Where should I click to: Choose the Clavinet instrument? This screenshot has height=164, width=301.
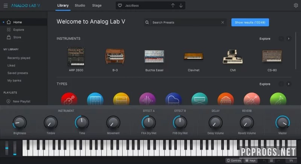point(193,61)
